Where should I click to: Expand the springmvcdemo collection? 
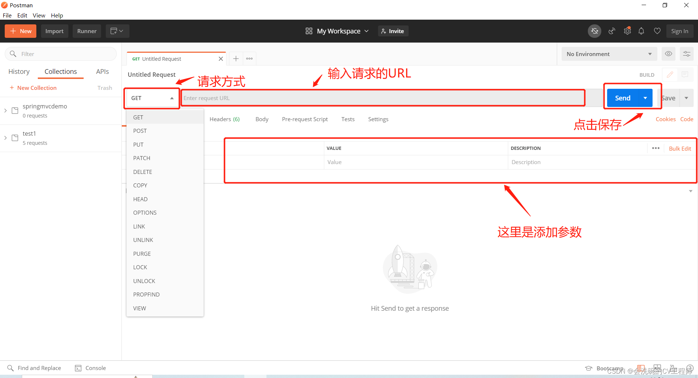click(x=5, y=111)
